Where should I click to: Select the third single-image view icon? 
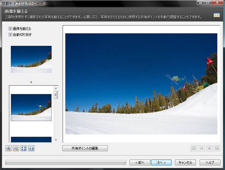point(209,148)
